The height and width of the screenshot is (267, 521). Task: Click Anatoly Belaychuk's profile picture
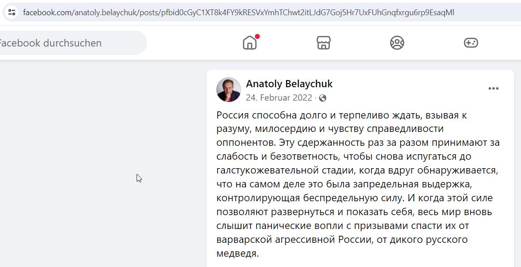[228, 89]
